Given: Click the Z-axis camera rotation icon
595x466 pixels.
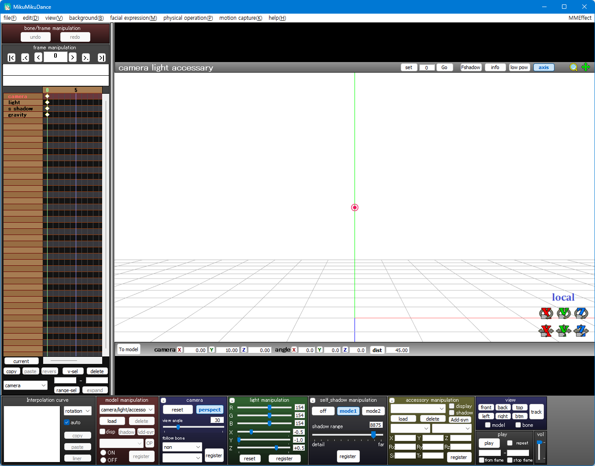Looking at the screenshot, I should 581,313.
